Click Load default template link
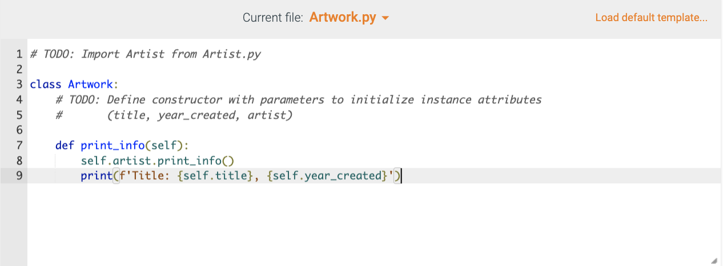The height and width of the screenshot is (266, 723). tap(651, 18)
